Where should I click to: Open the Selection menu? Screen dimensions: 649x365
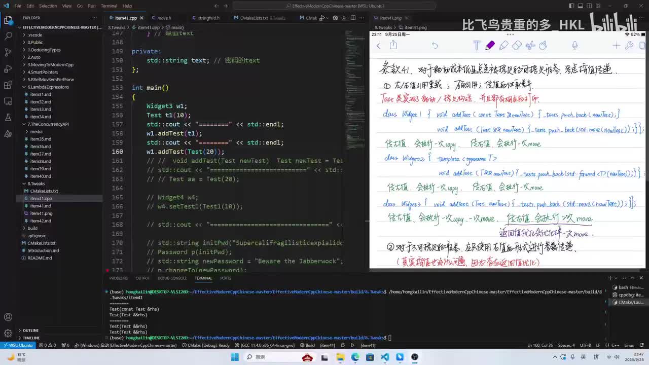pos(48,6)
